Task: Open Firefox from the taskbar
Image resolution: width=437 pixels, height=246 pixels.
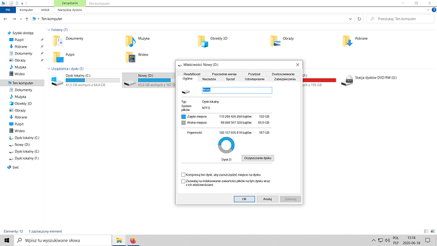Action: point(133,240)
